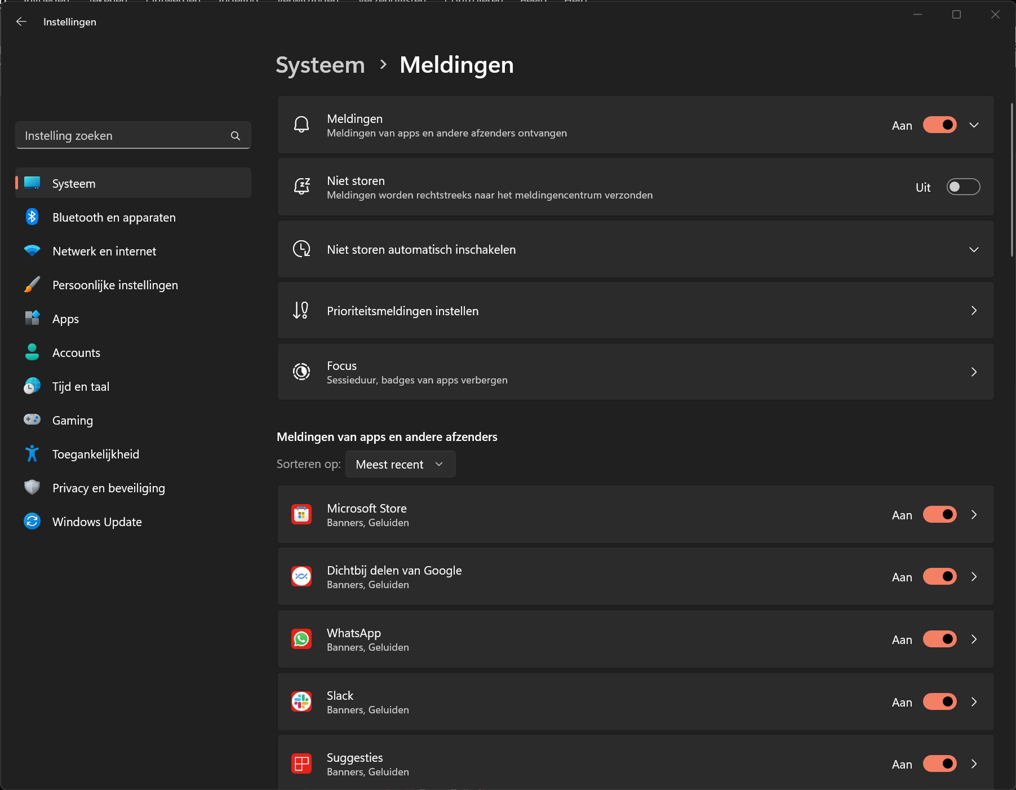1016x790 pixels.
Task: Click the Sorteren op label
Action: pyautogui.click(x=308, y=464)
